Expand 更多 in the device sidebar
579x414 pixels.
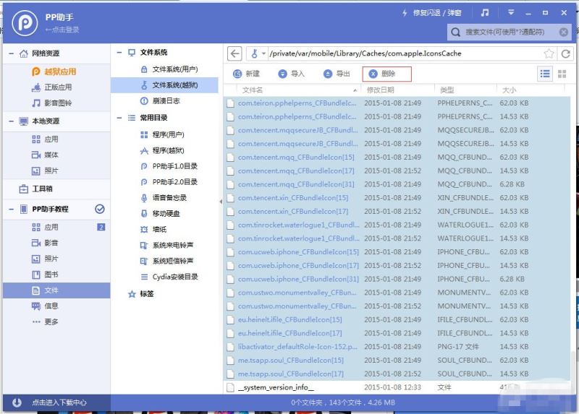(x=45, y=322)
